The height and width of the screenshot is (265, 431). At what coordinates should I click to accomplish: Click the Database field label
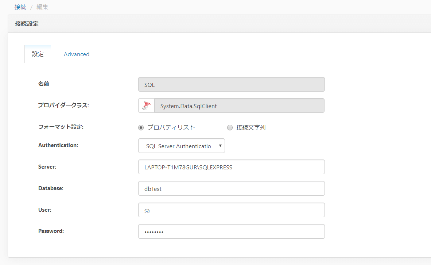(x=51, y=188)
